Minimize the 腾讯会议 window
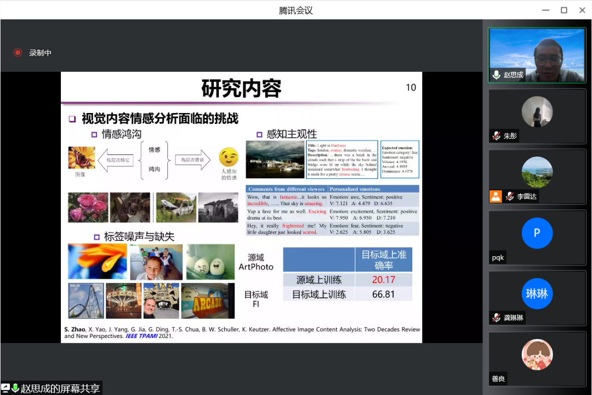The width and height of the screenshot is (592, 395). (545, 10)
